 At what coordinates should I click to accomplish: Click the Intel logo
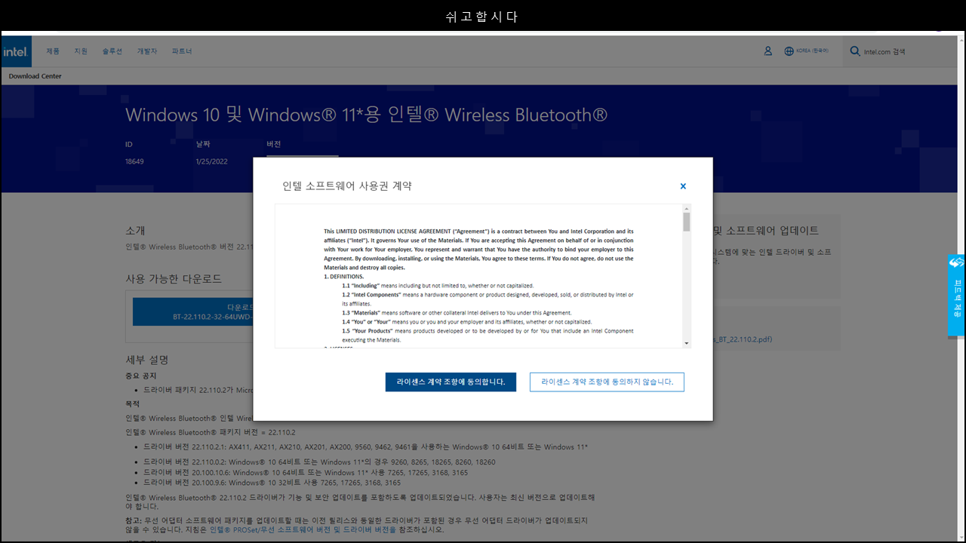tap(16, 51)
